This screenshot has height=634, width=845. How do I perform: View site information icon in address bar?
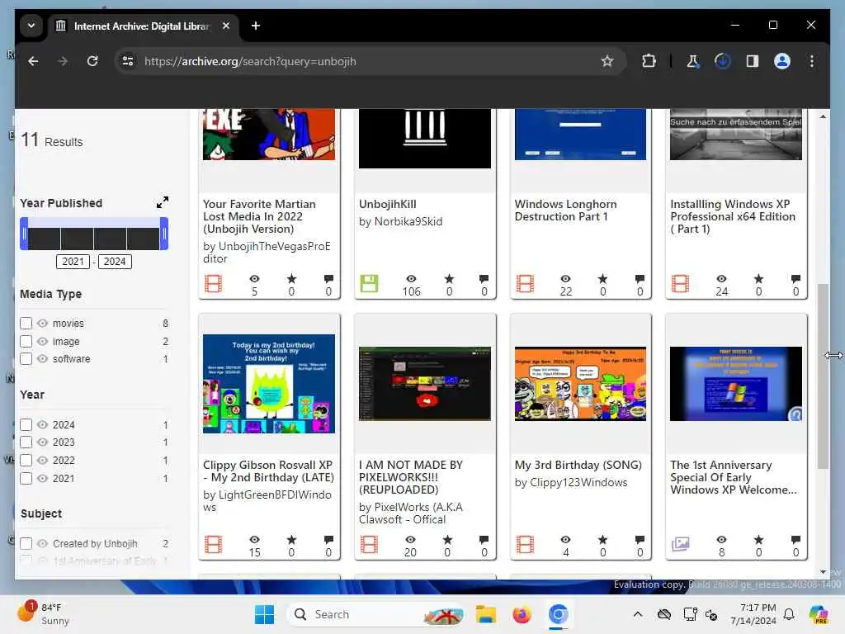tap(128, 61)
